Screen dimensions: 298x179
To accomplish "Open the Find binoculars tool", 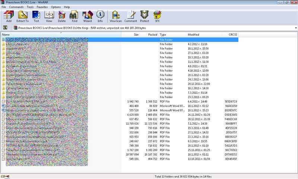I will point(74,16).
